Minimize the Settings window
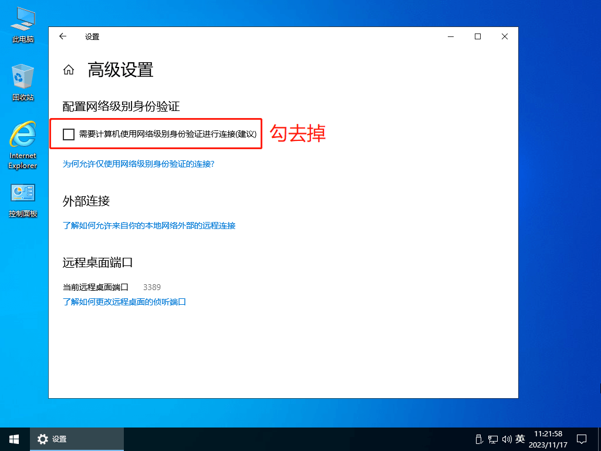The height and width of the screenshot is (451, 601). [451, 36]
